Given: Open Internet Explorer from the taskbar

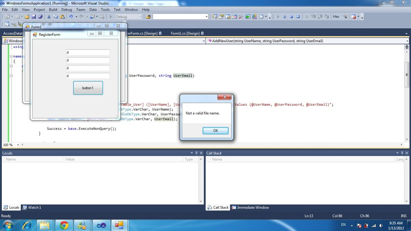Looking at the screenshot, I should click(27, 225).
